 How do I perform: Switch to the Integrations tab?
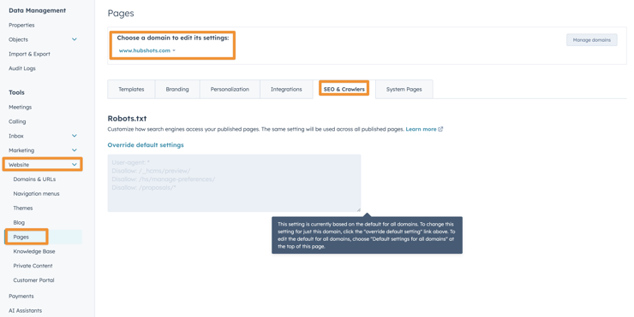click(x=286, y=89)
